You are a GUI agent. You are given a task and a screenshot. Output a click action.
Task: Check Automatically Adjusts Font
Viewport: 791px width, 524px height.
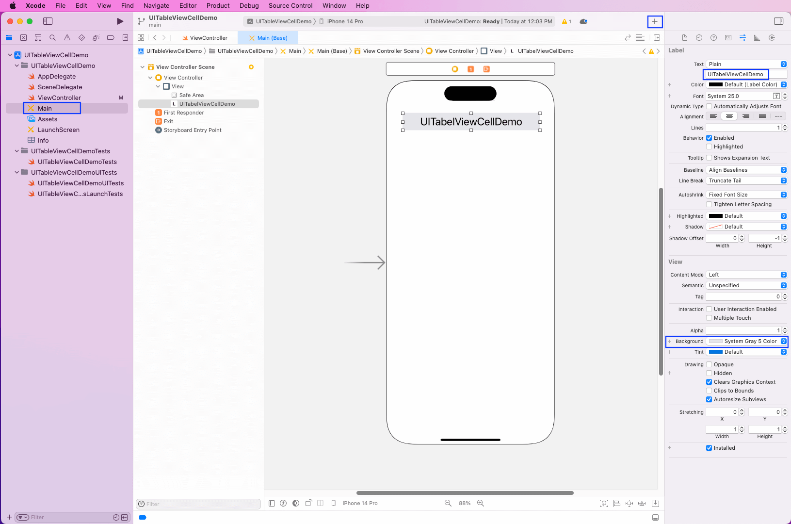tap(710, 106)
